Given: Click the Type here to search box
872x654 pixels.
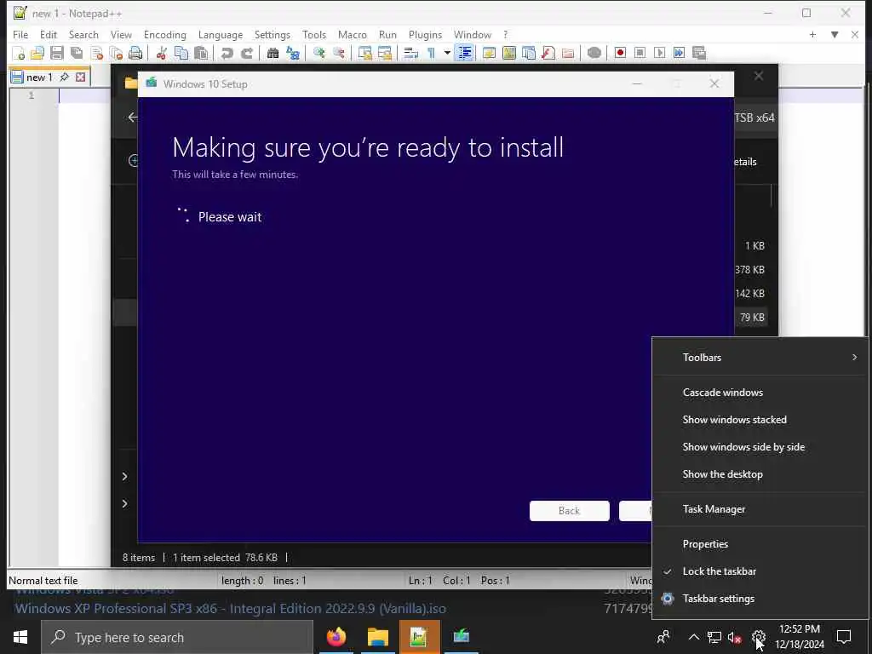Looking at the screenshot, I should [177, 637].
